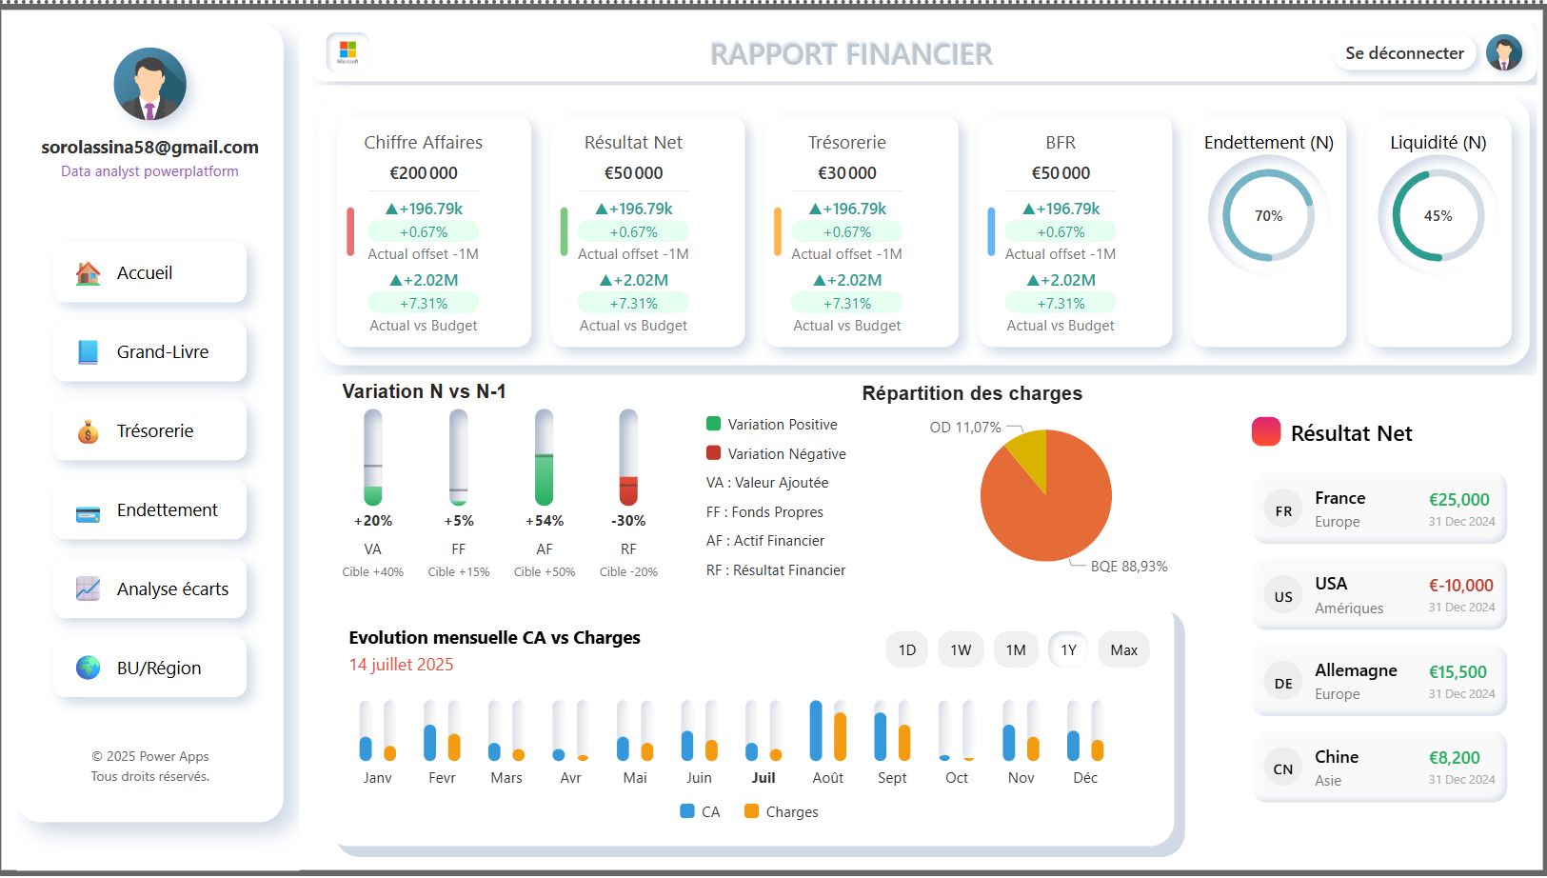1547x878 pixels.
Task: Select the Max time range
Action: [x=1123, y=649]
